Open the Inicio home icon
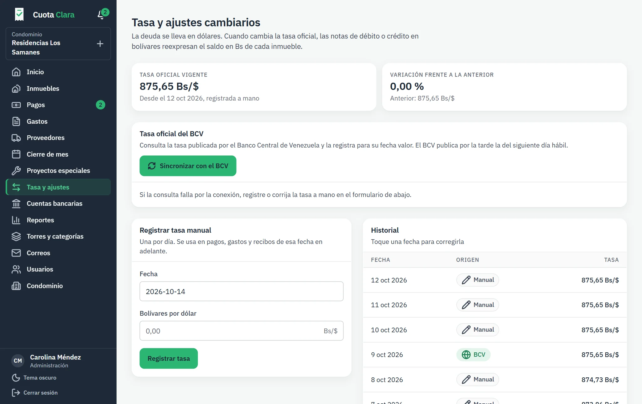Image resolution: width=642 pixels, height=404 pixels. (x=16, y=72)
